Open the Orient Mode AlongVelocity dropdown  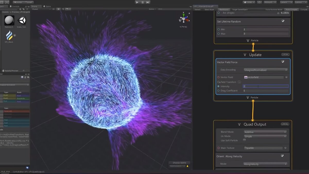coord(265,164)
